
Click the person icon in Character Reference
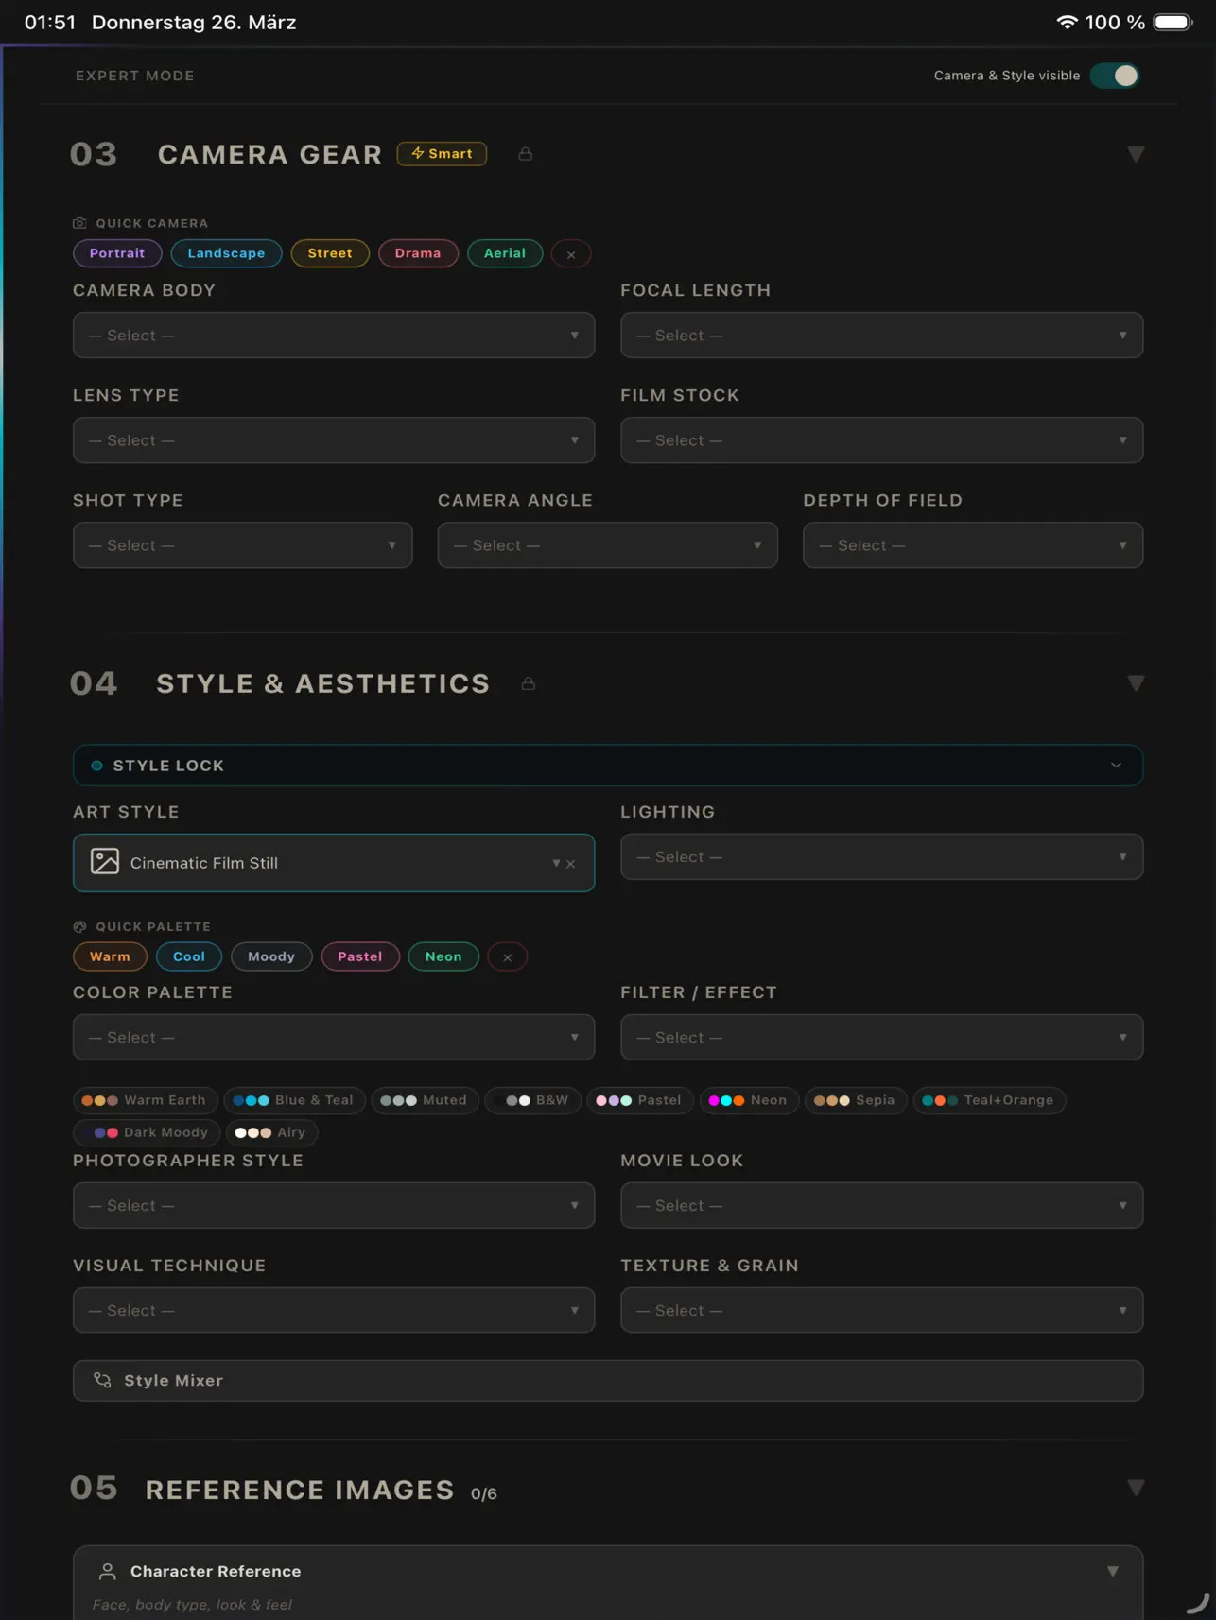coord(108,1572)
